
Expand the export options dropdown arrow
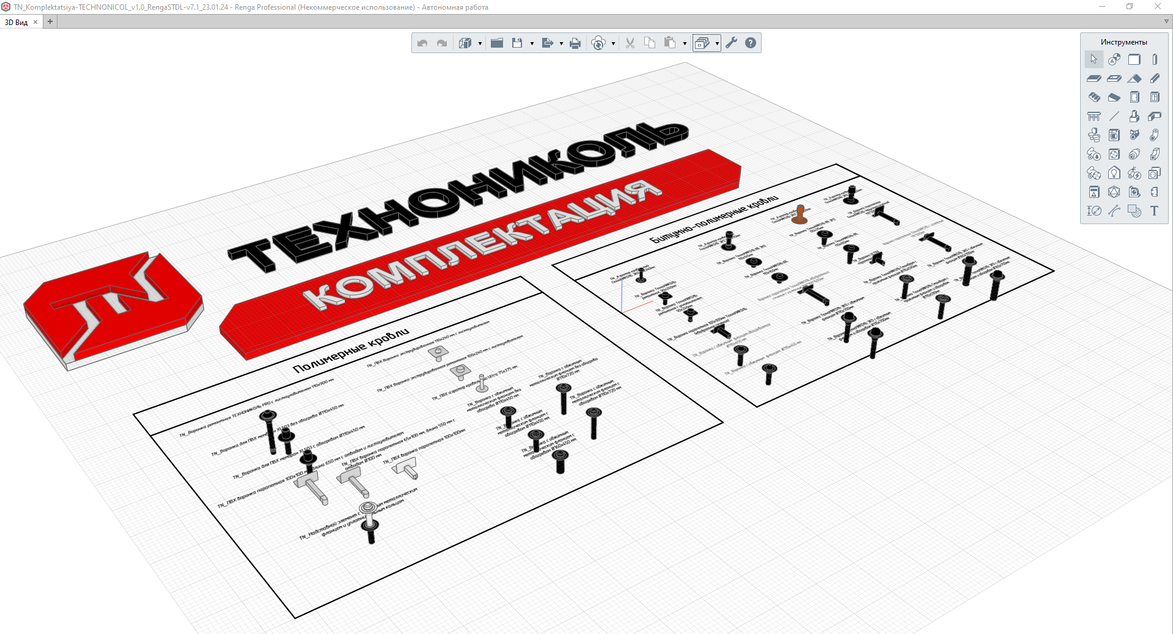pos(561,43)
